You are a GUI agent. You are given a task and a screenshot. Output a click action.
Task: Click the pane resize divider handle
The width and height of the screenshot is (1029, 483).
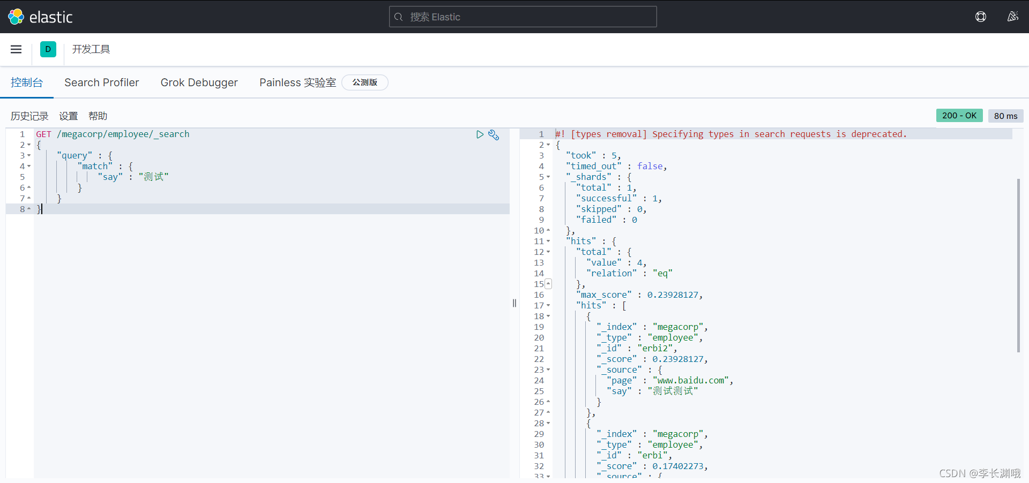pyautogui.click(x=514, y=303)
